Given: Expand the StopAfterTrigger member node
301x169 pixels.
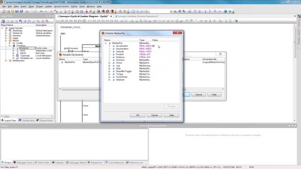Looking at the screenshot, I should (x=110, y=71).
